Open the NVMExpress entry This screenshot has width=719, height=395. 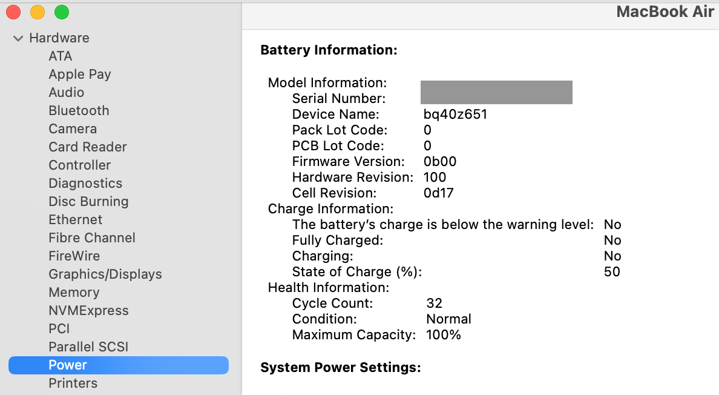coord(88,311)
